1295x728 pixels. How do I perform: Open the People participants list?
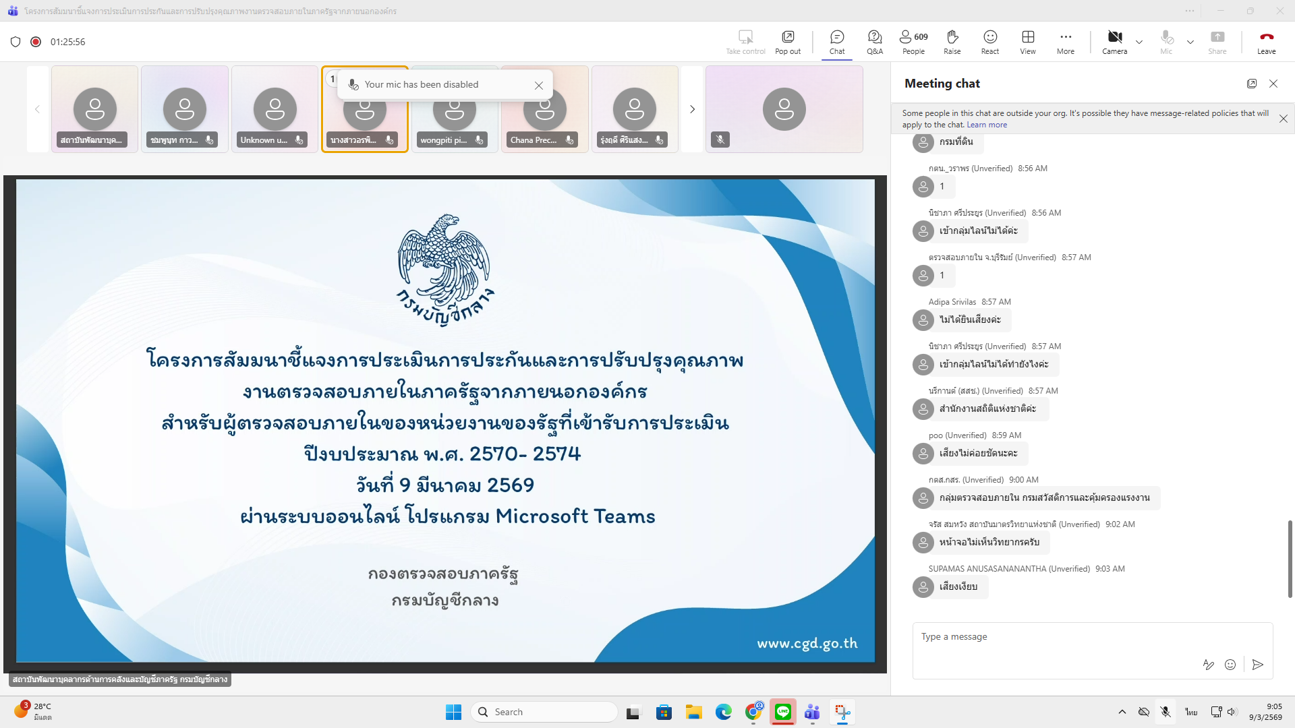coord(913,42)
